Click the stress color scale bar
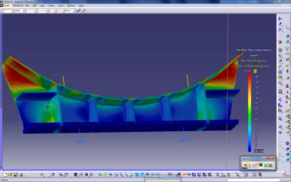 (x=250, y=111)
